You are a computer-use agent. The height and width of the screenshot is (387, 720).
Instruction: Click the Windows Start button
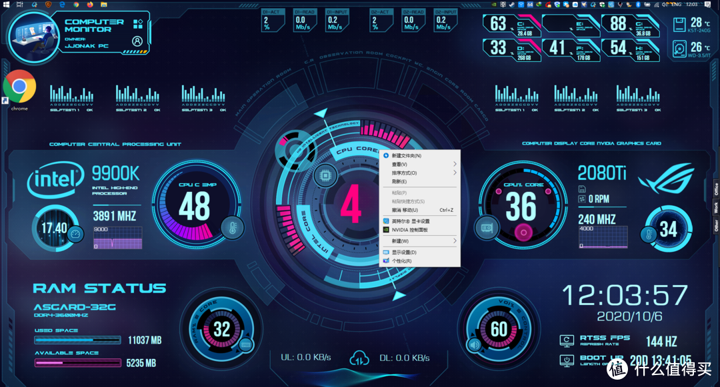click(x=5, y=4)
